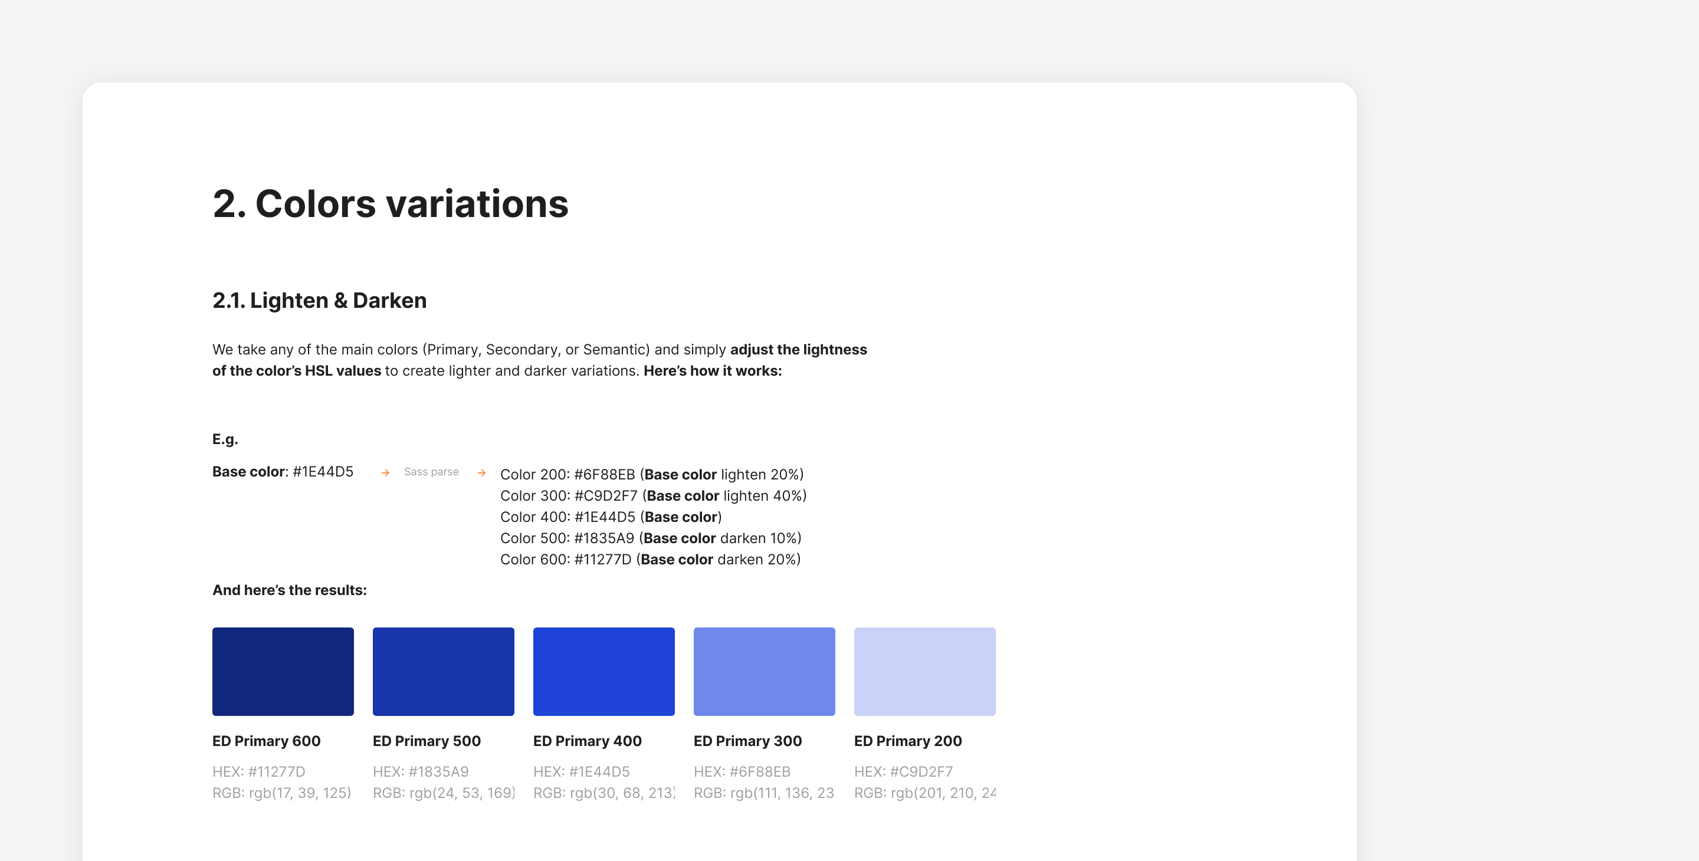Click the '2. Colors variations' heading
The height and width of the screenshot is (861, 1699).
(x=391, y=203)
